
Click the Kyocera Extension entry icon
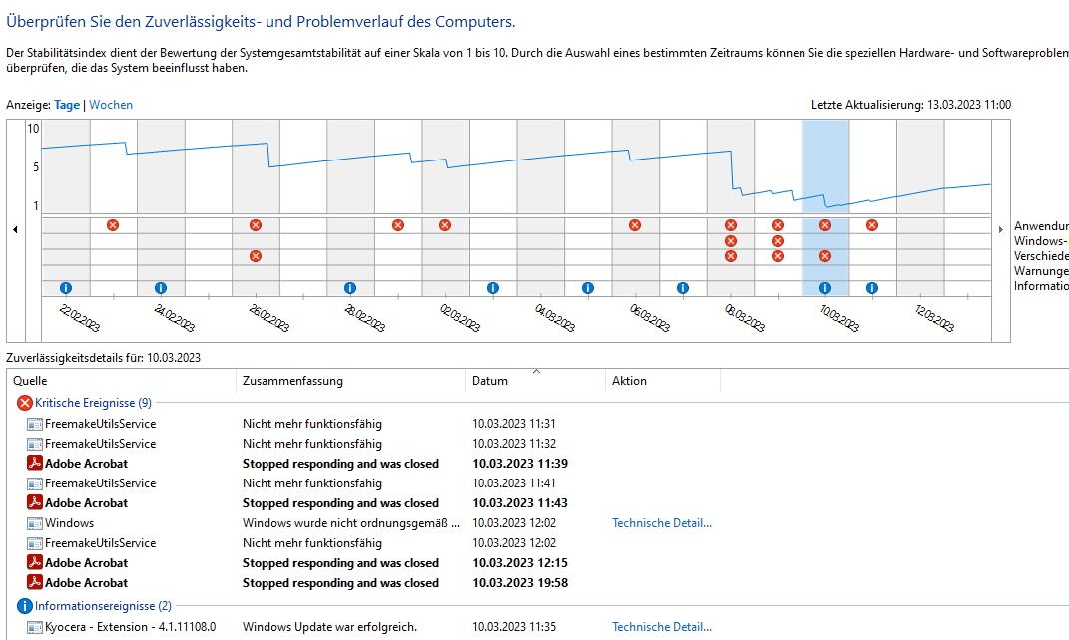pos(35,627)
